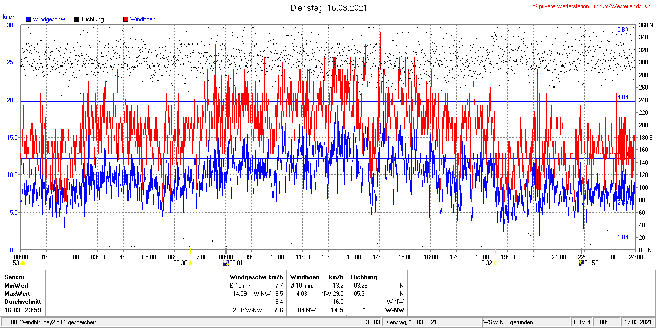Click the Windböen km/h column header
The width and height of the screenshot is (656, 328).
point(316,277)
